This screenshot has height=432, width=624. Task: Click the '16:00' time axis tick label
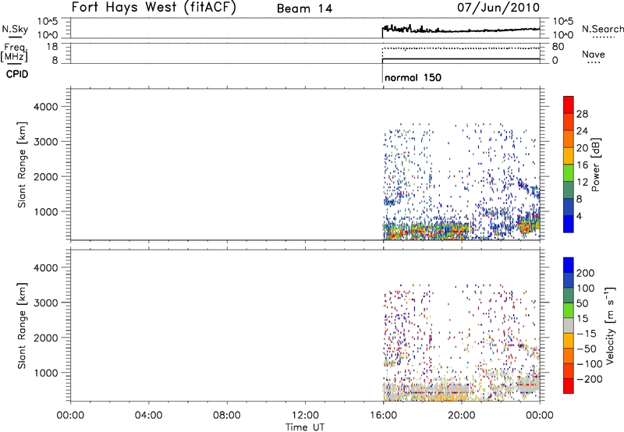pos(383,416)
